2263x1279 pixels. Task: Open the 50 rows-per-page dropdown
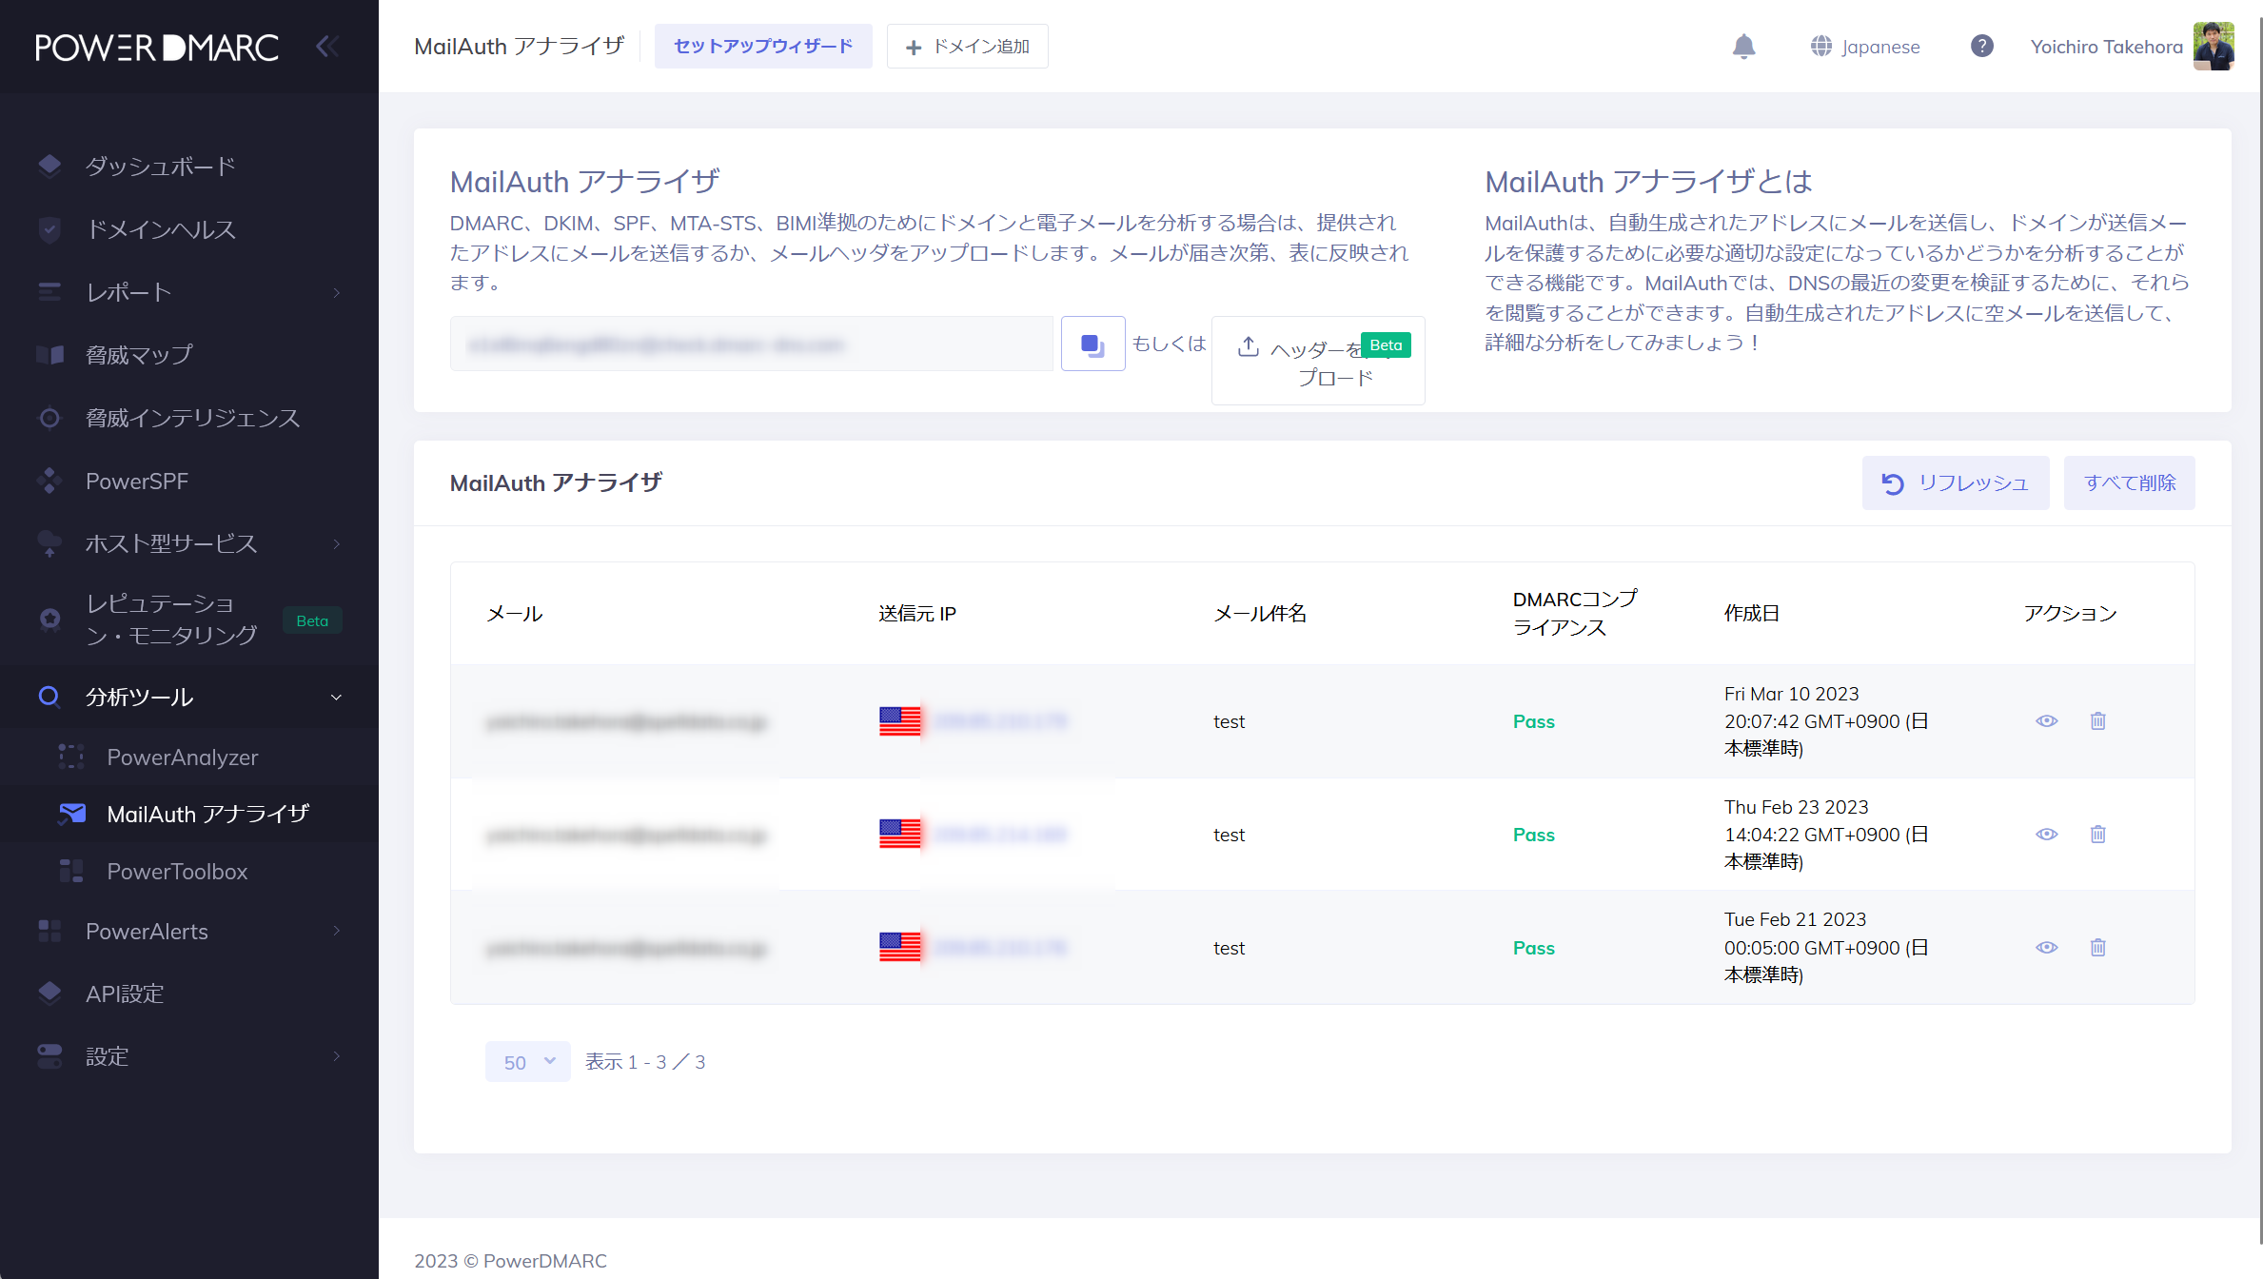point(528,1062)
